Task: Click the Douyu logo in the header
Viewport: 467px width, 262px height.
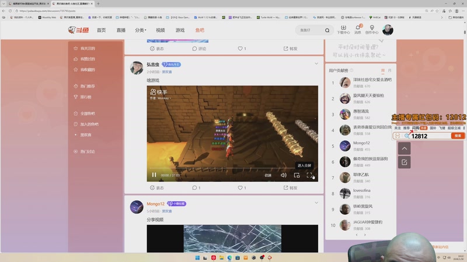Action: point(78,30)
